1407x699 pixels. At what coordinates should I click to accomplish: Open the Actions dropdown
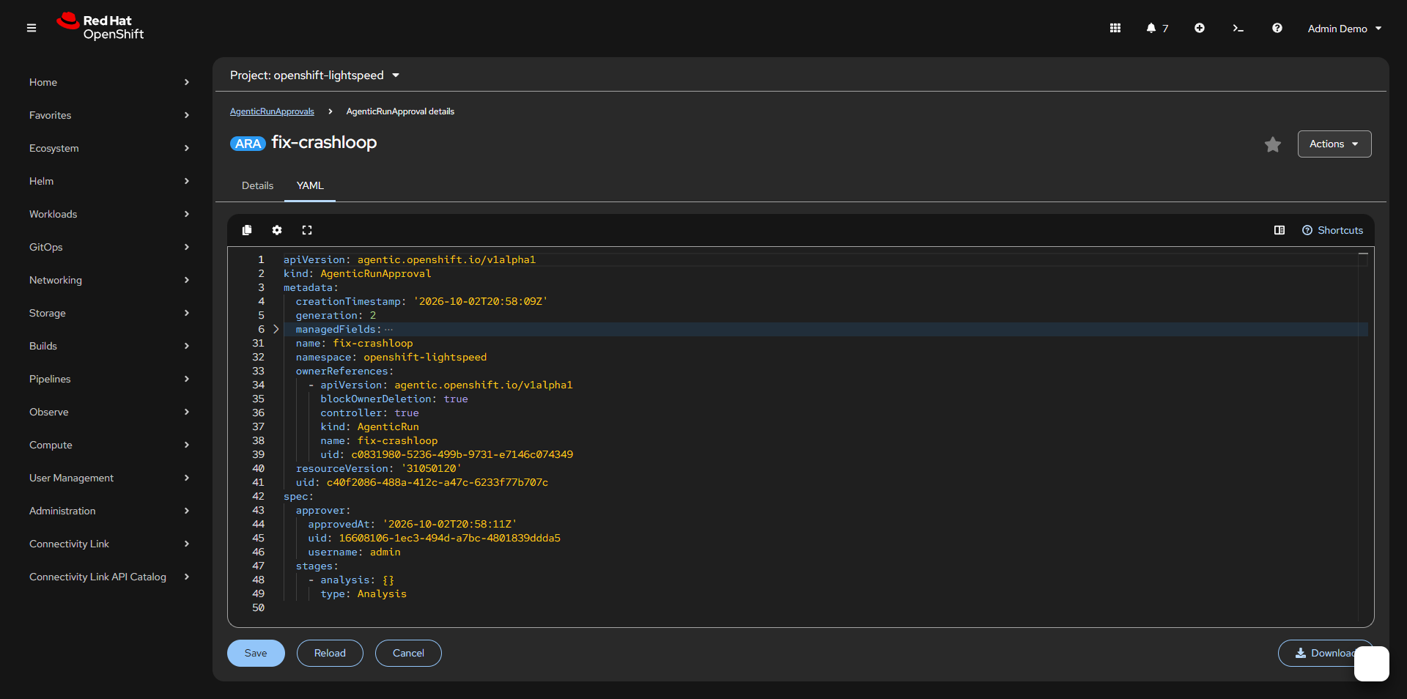[1334, 144]
